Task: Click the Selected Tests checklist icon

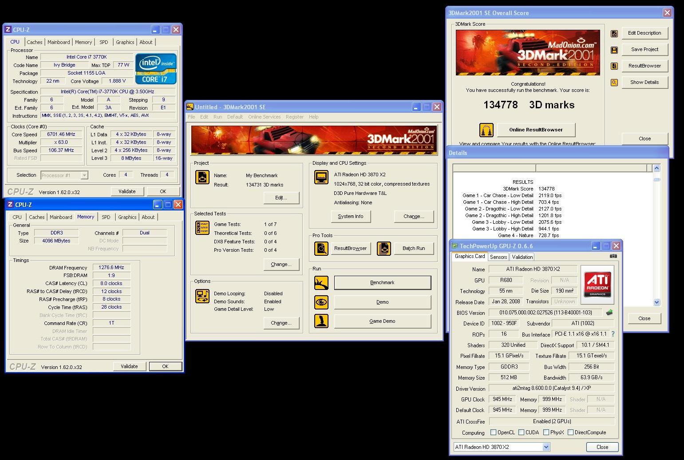Action: tap(202, 228)
